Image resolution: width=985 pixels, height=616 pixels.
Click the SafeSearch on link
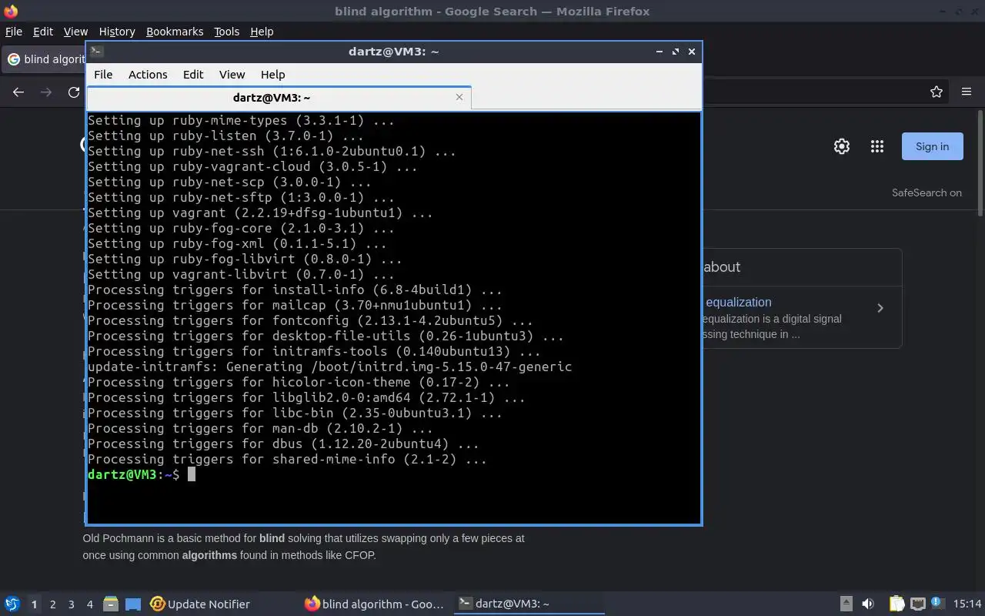(x=927, y=192)
